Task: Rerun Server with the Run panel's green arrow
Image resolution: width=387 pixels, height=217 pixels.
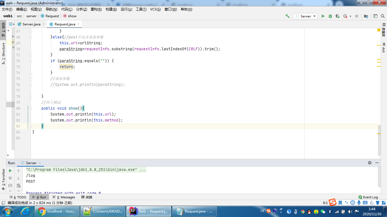Action: [x=10, y=171]
